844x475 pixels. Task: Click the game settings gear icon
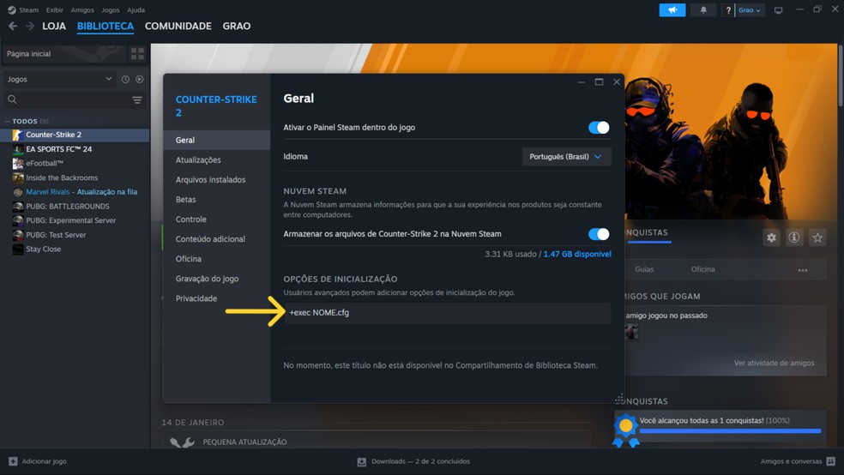point(771,237)
